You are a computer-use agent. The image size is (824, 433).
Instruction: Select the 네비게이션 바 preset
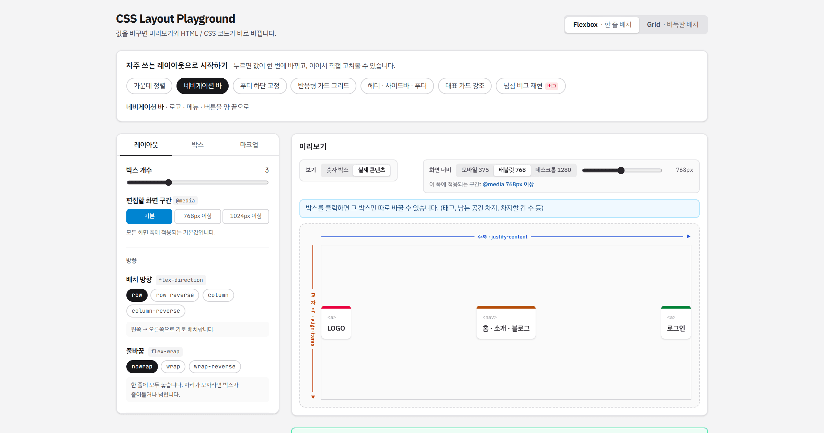click(203, 86)
